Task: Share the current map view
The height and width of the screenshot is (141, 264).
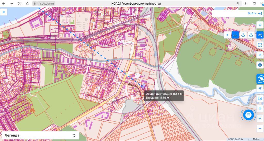Action: [260, 55]
